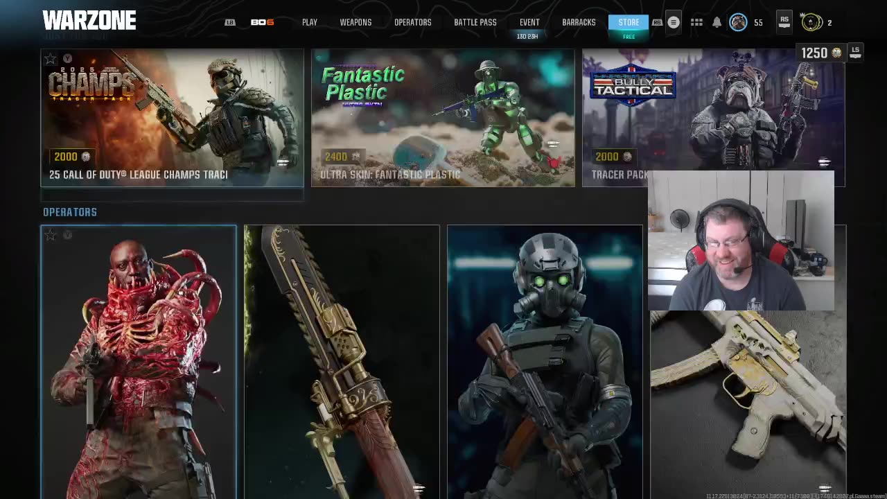Click the RS social button icon
887x499 pixels.
(x=784, y=21)
